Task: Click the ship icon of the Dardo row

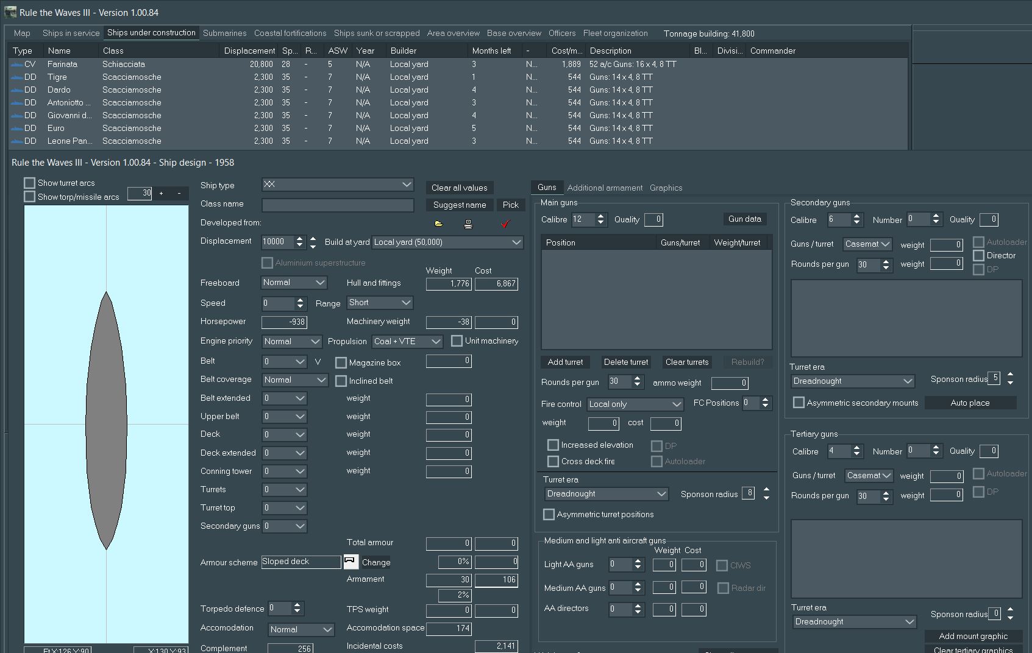Action: pyautogui.click(x=16, y=90)
